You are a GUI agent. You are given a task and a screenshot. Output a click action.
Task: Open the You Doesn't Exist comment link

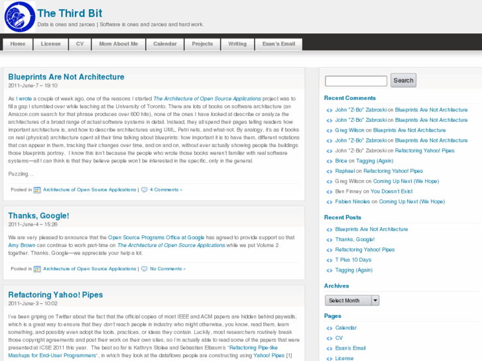pyautogui.click(x=391, y=191)
